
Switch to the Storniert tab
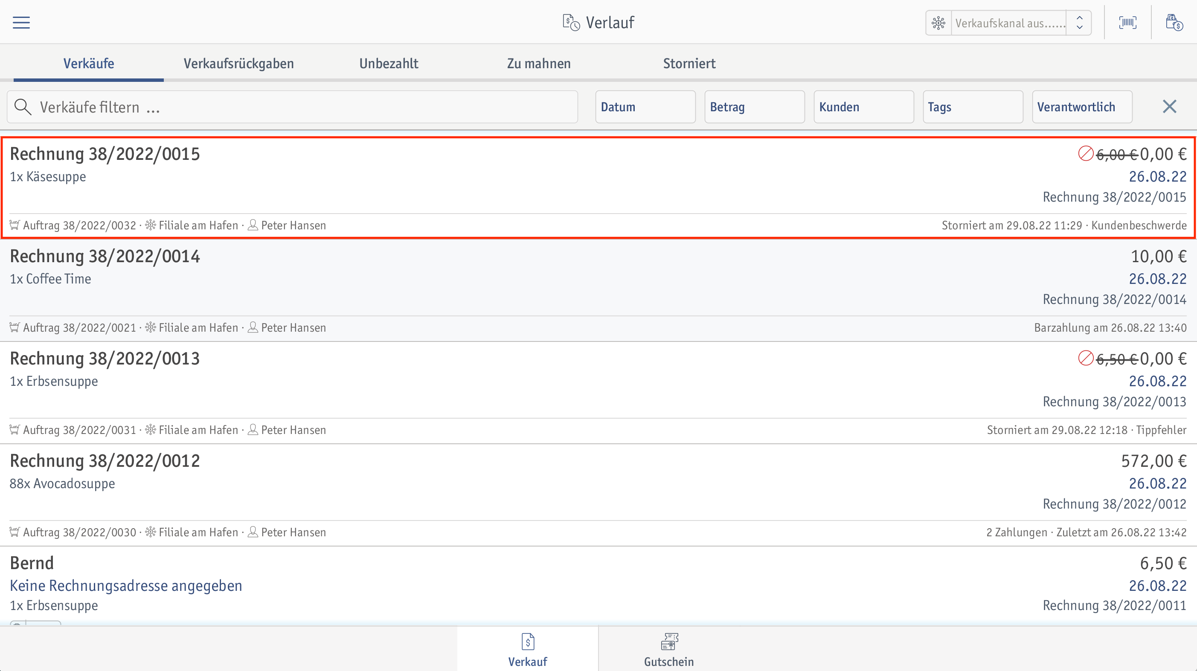pyautogui.click(x=689, y=64)
